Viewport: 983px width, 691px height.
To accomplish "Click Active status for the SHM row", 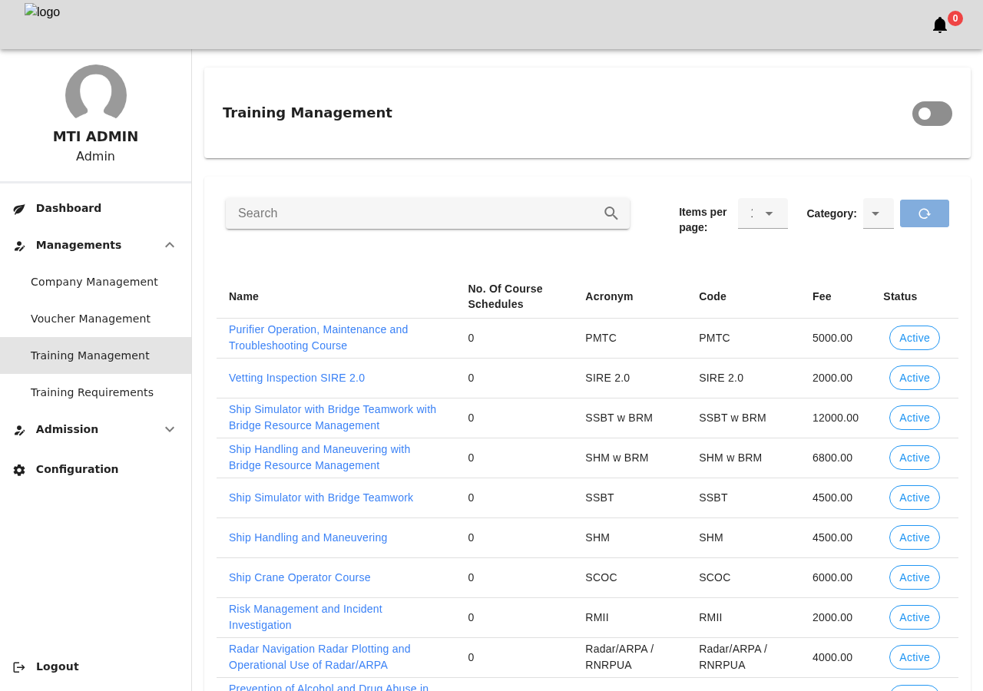I will pyautogui.click(x=915, y=537).
